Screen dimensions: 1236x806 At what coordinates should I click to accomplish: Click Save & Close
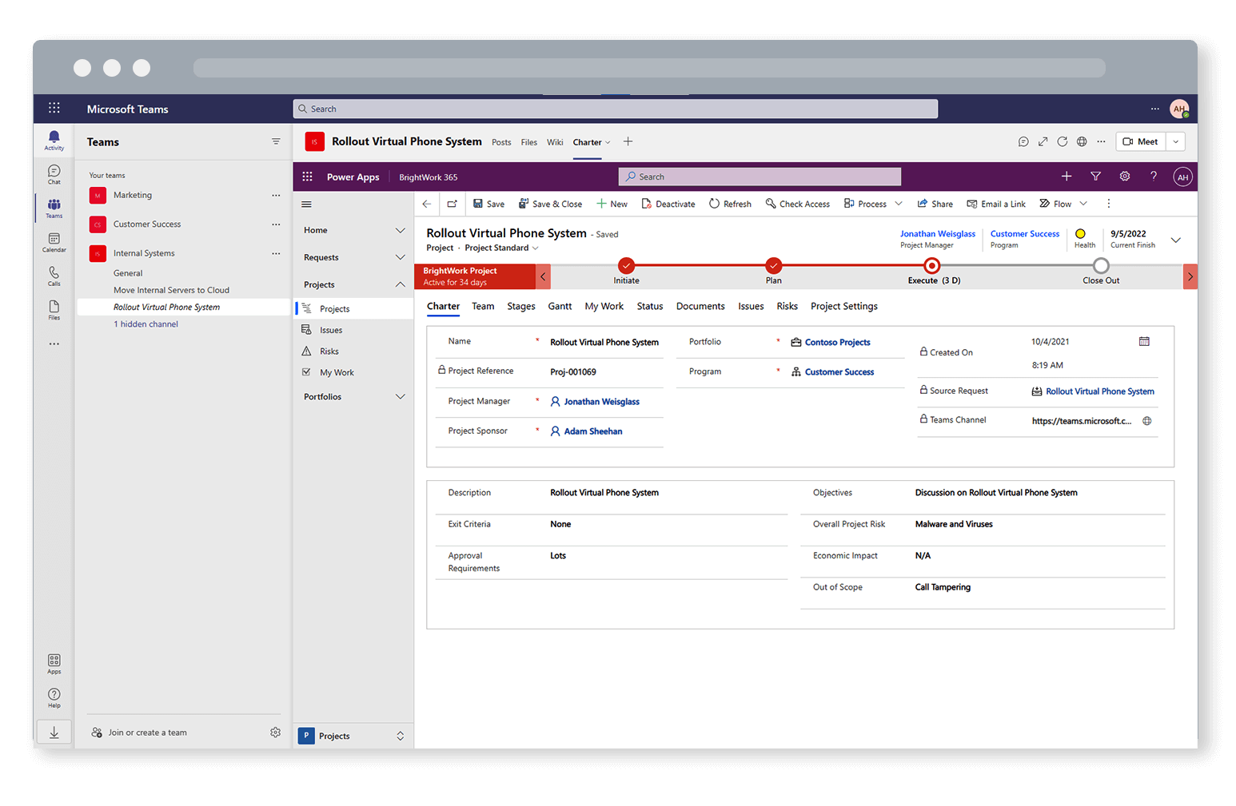point(550,204)
